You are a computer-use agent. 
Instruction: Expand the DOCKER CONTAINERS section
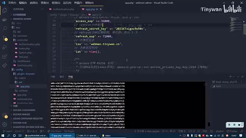click(x=24, y=110)
